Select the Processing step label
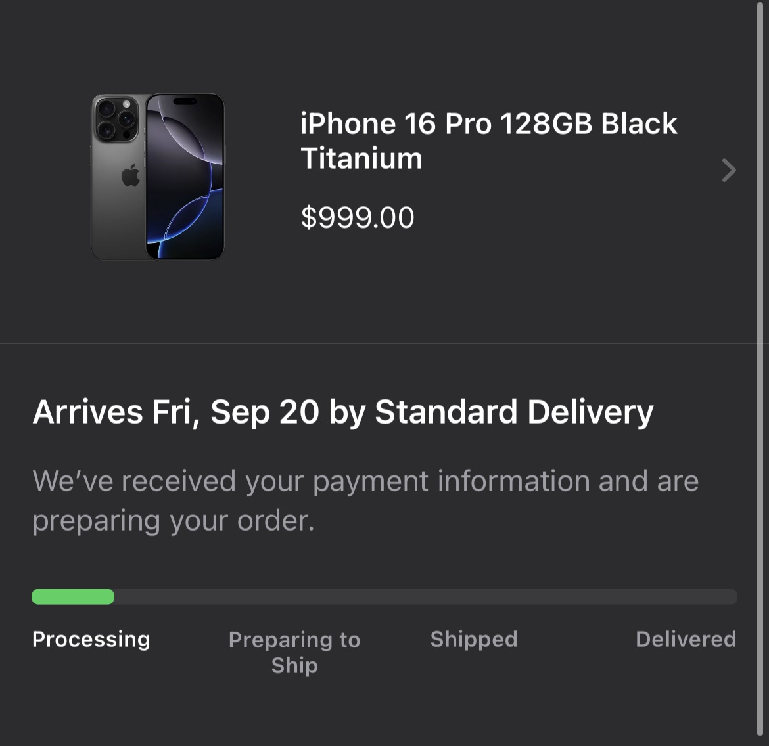 coord(91,639)
